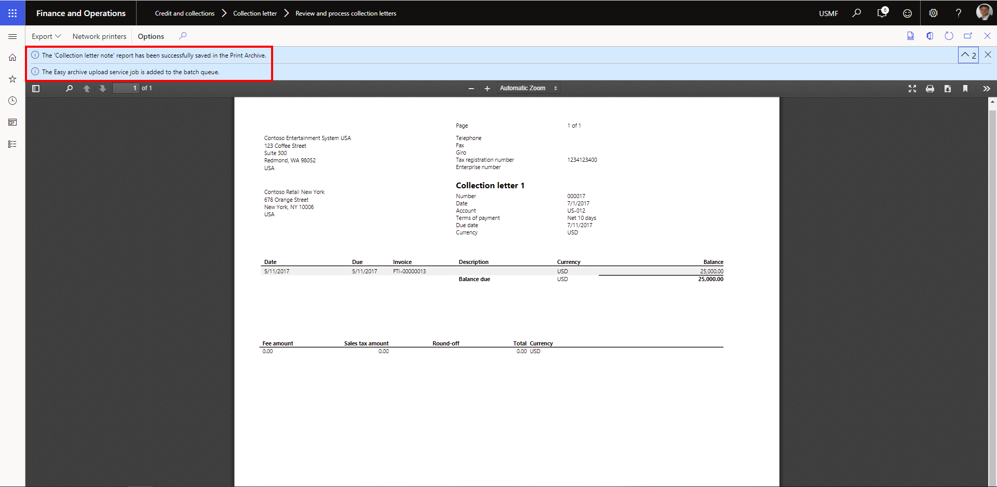Open Modules list icon in the sidebar

pos(12,144)
